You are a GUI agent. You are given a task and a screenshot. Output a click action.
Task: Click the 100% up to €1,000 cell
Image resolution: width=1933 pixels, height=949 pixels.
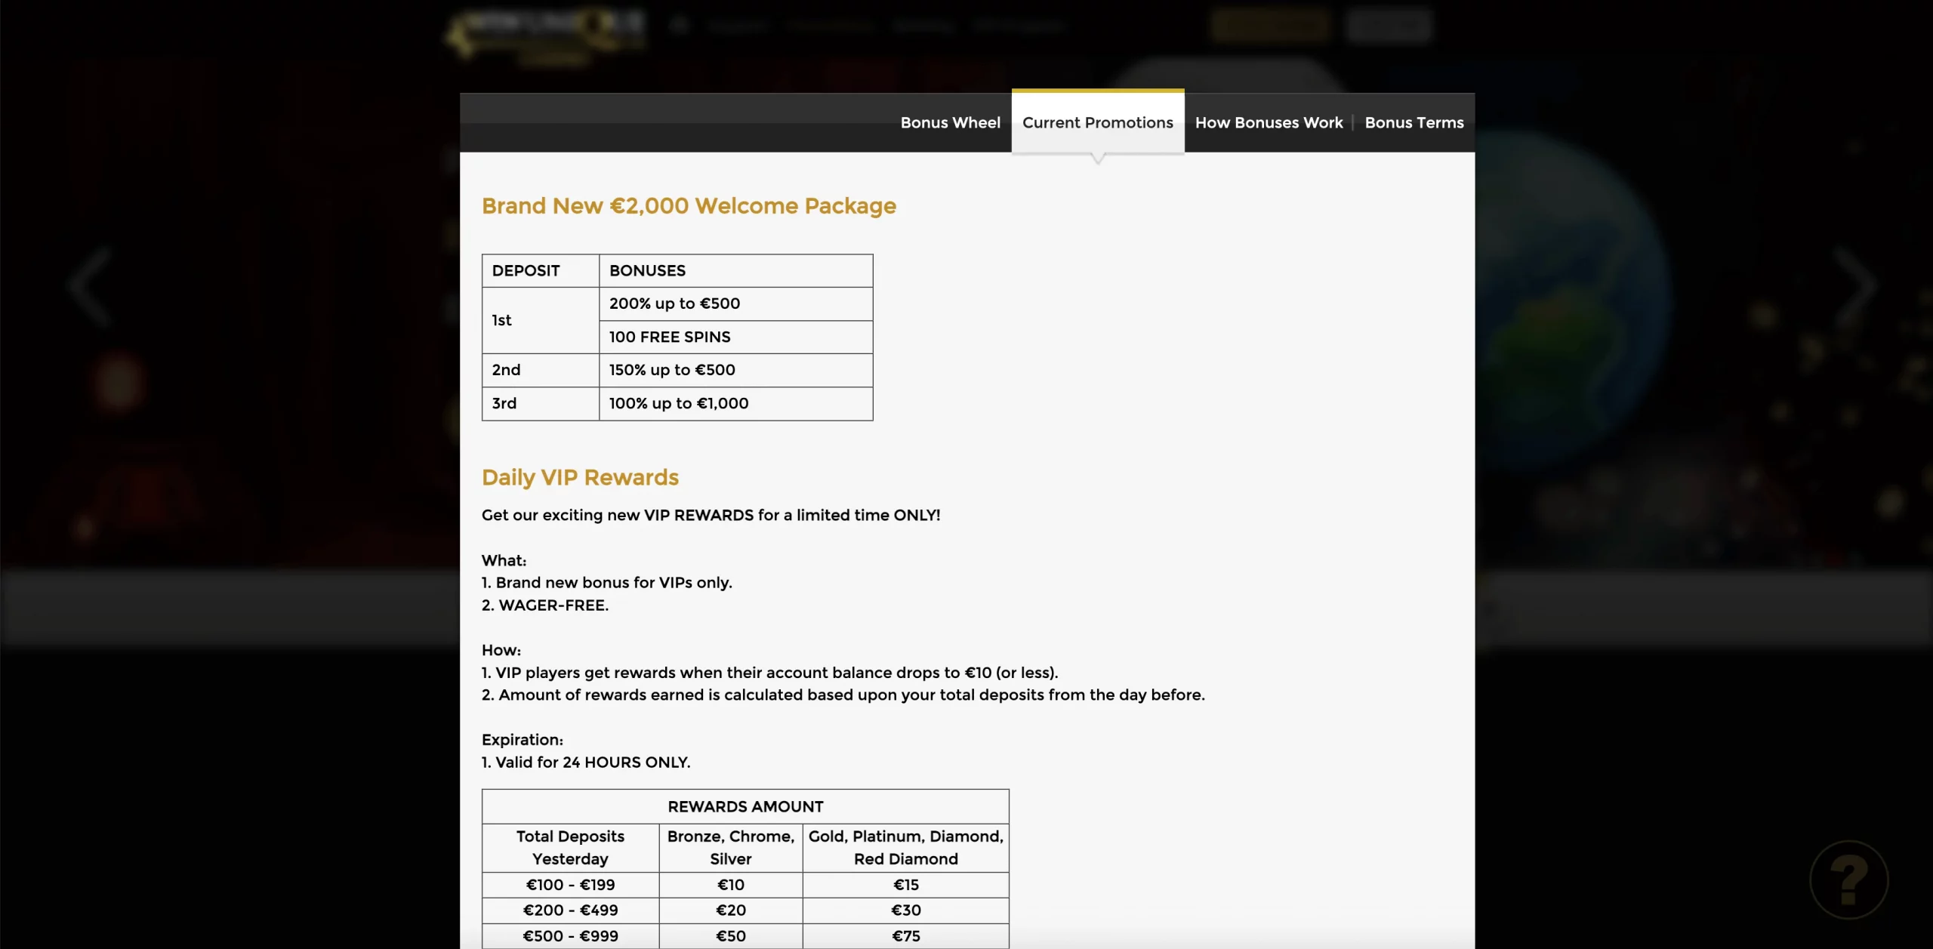point(736,403)
